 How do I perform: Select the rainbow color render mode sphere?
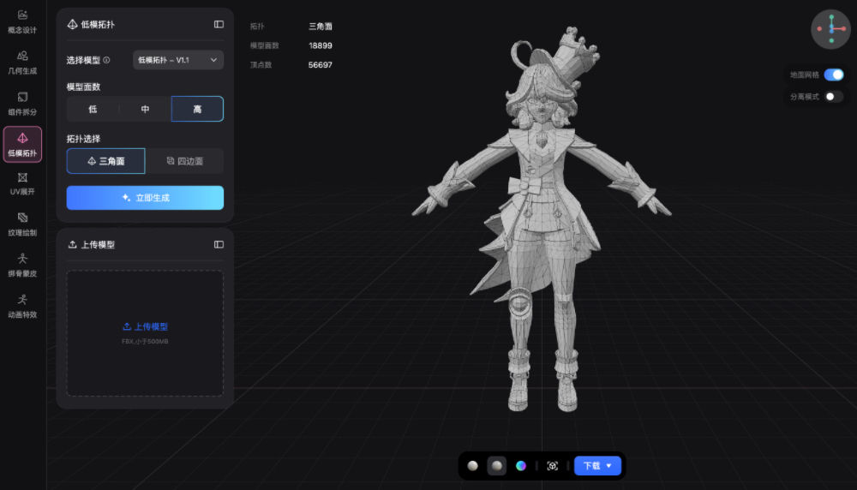click(x=521, y=466)
